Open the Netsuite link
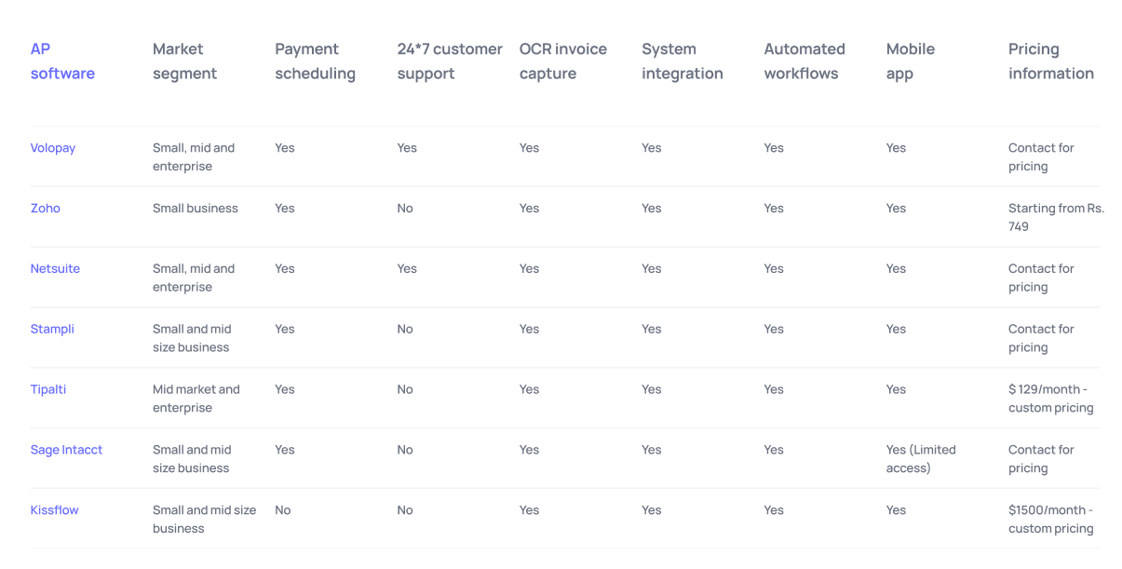This screenshot has width=1122, height=569. (55, 269)
